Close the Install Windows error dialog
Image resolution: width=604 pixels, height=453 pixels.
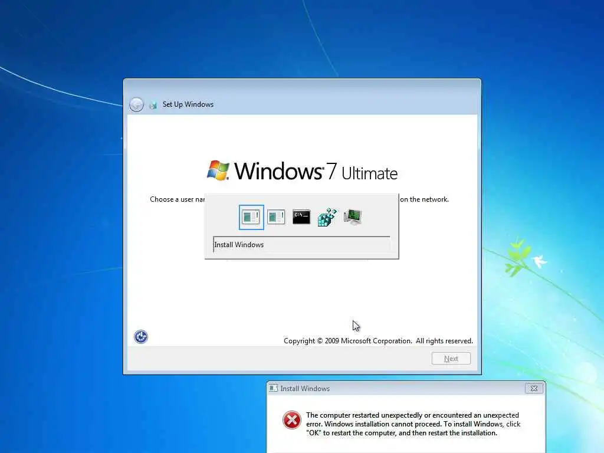pos(534,388)
